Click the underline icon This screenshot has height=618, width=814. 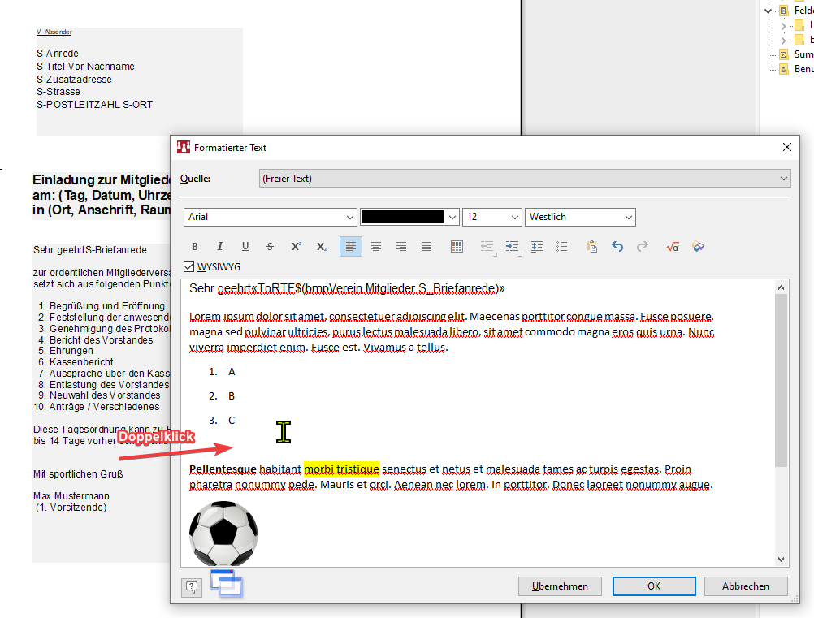click(245, 247)
